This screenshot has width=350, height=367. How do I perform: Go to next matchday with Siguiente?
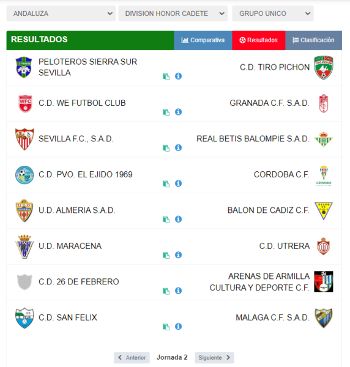coord(214,358)
